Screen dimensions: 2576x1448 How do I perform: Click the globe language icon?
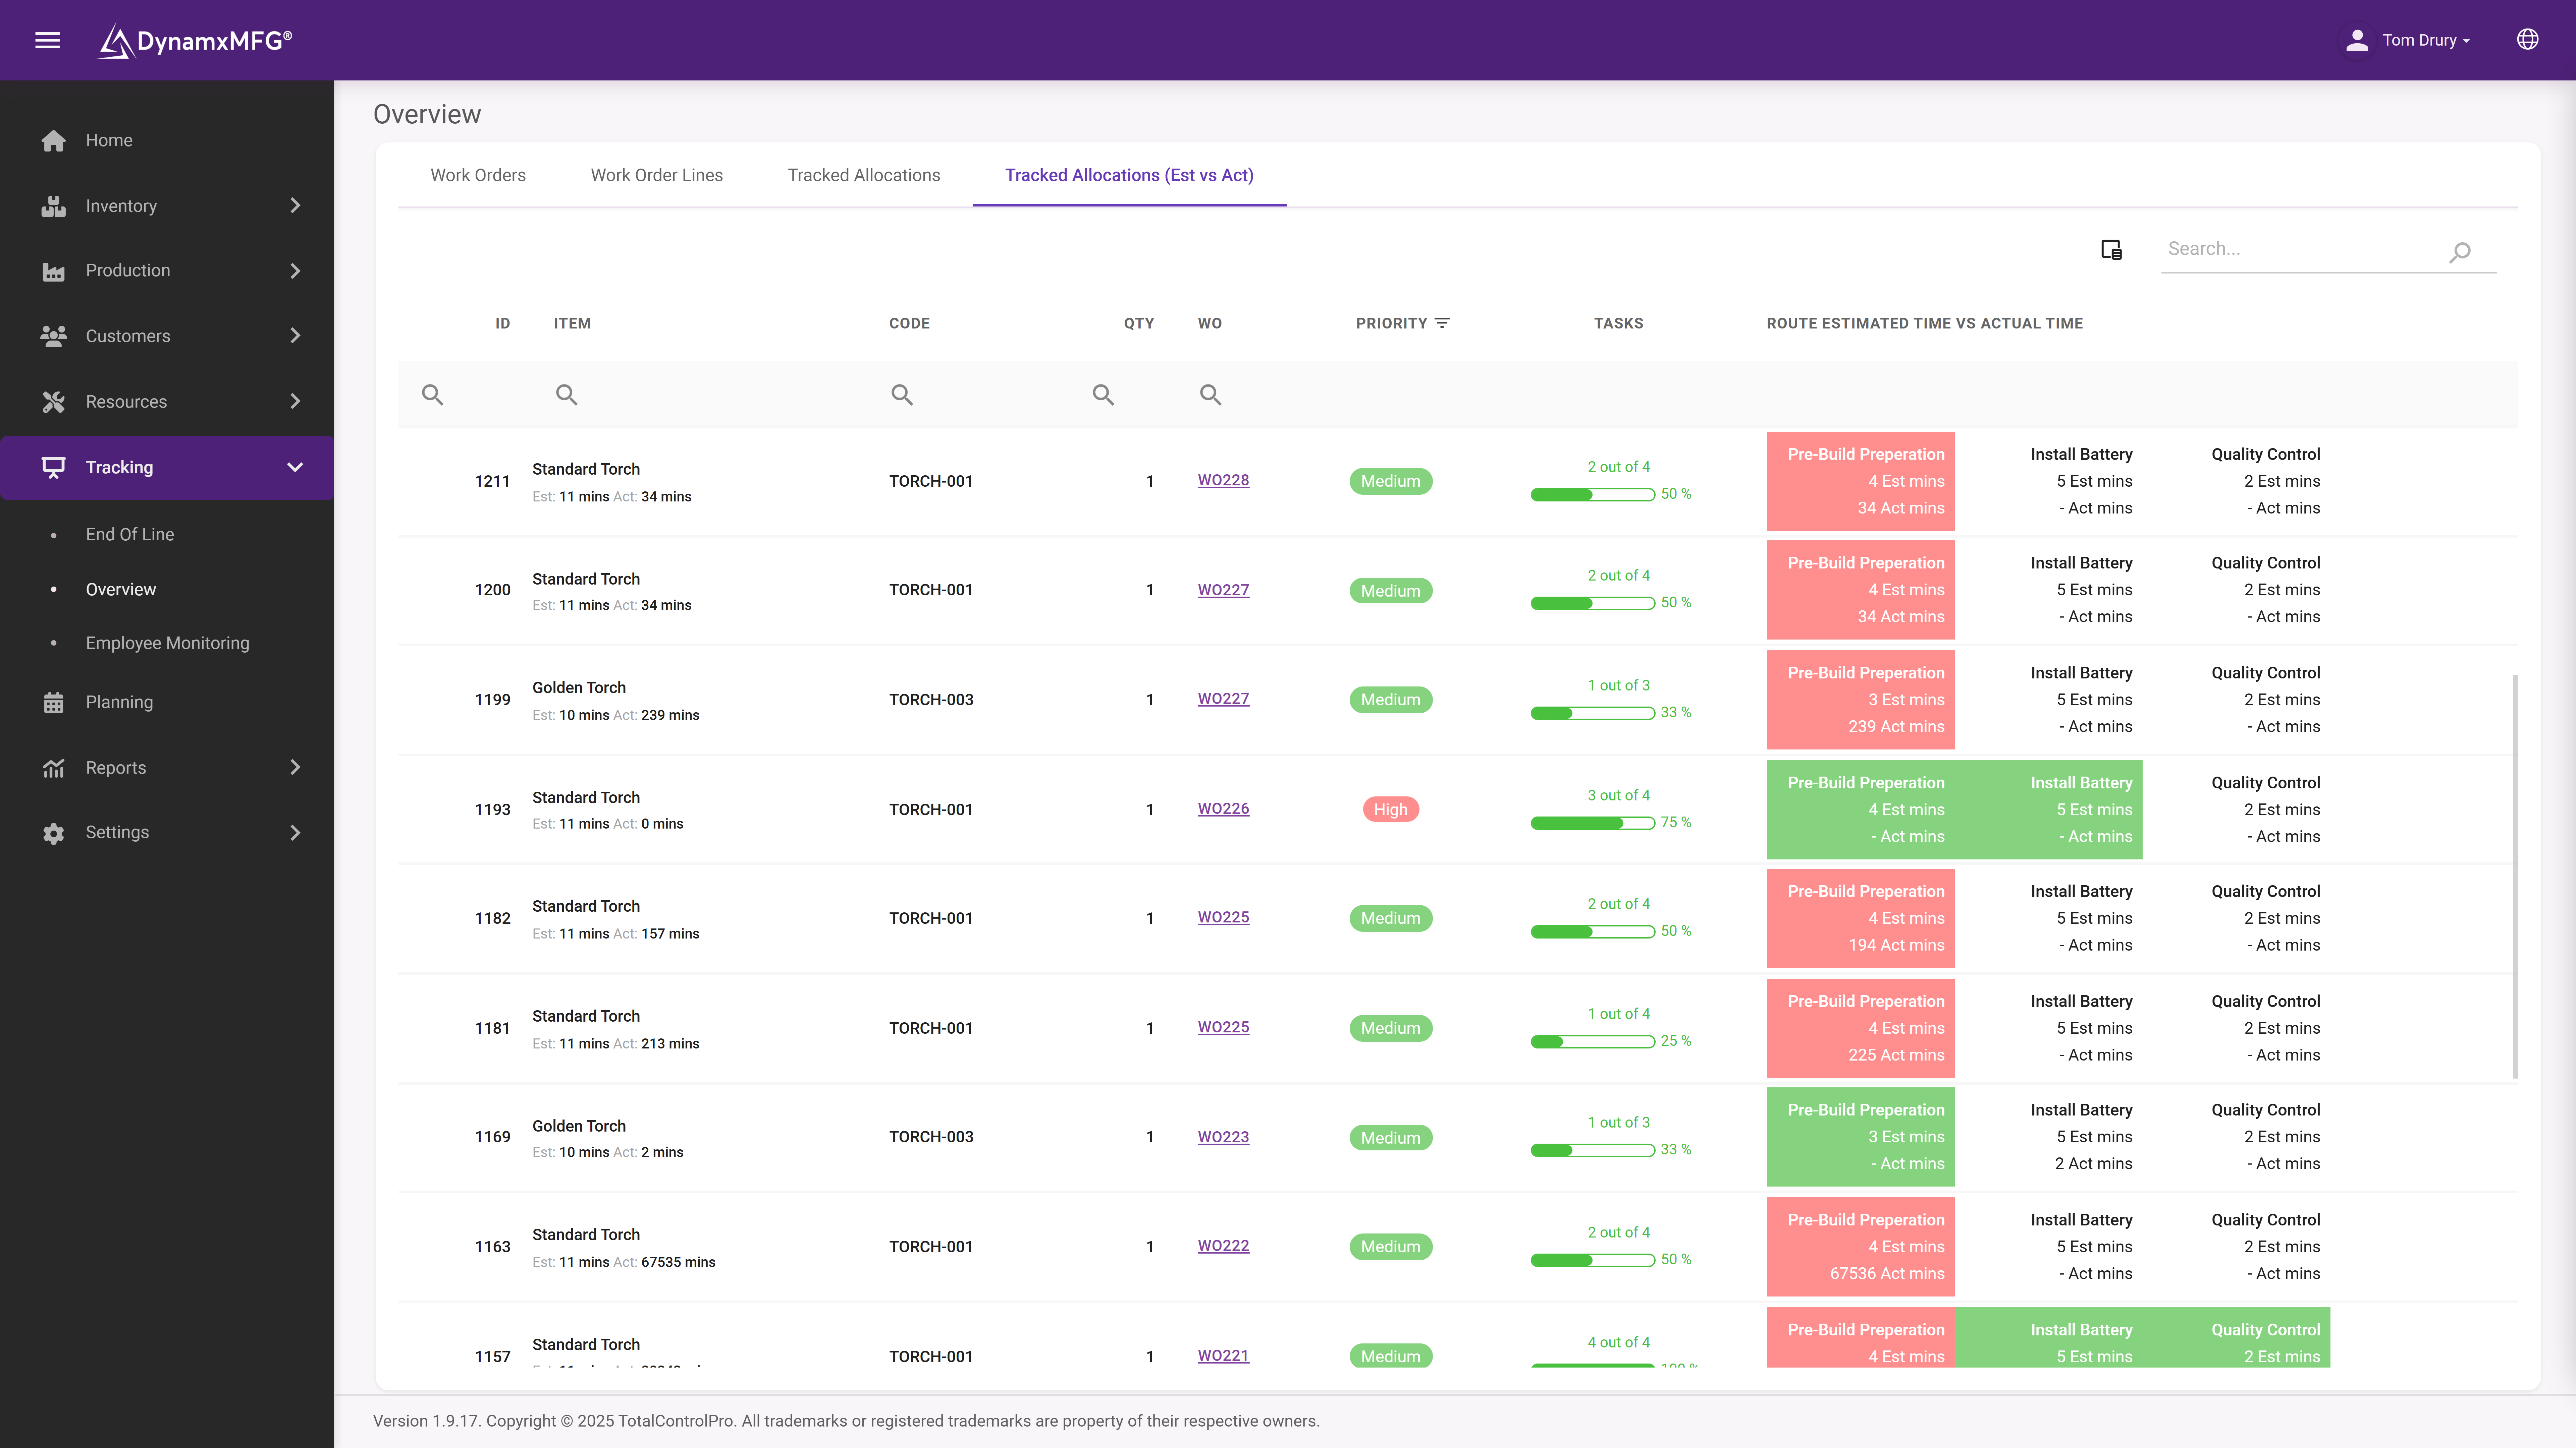click(2528, 39)
